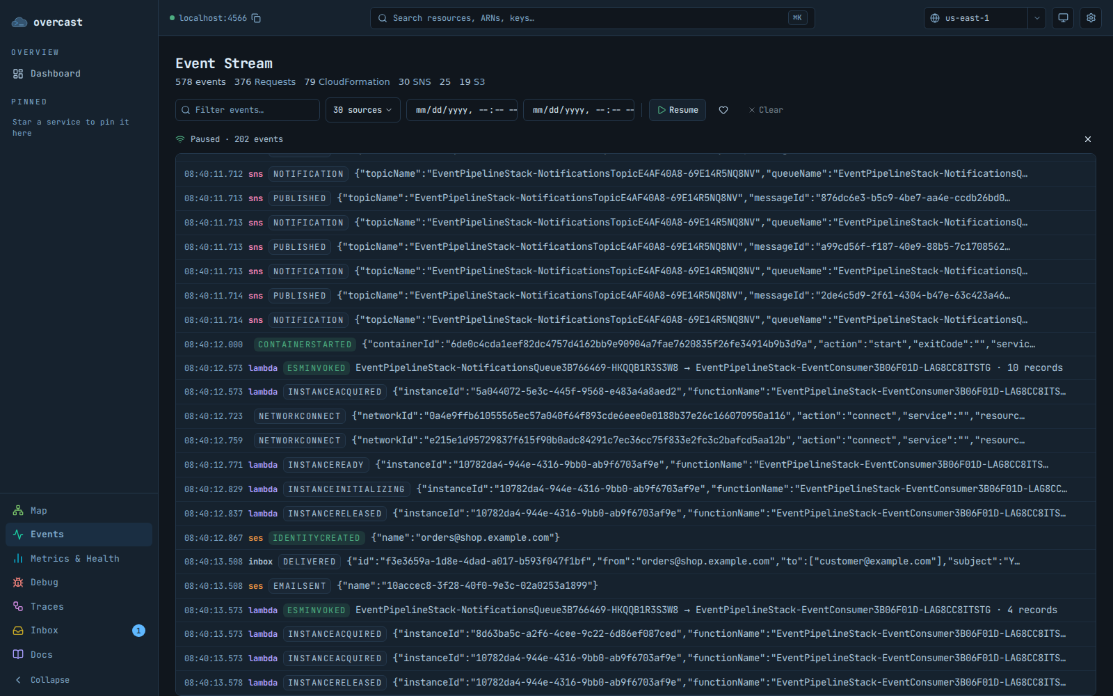Click the heart favorites icon
Image resolution: width=1113 pixels, height=696 pixels.
[x=723, y=110]
